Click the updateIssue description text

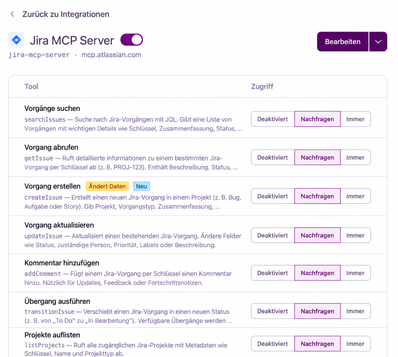(x=133, y=240)
